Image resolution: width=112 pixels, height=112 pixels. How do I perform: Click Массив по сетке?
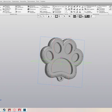click(59, 7)
